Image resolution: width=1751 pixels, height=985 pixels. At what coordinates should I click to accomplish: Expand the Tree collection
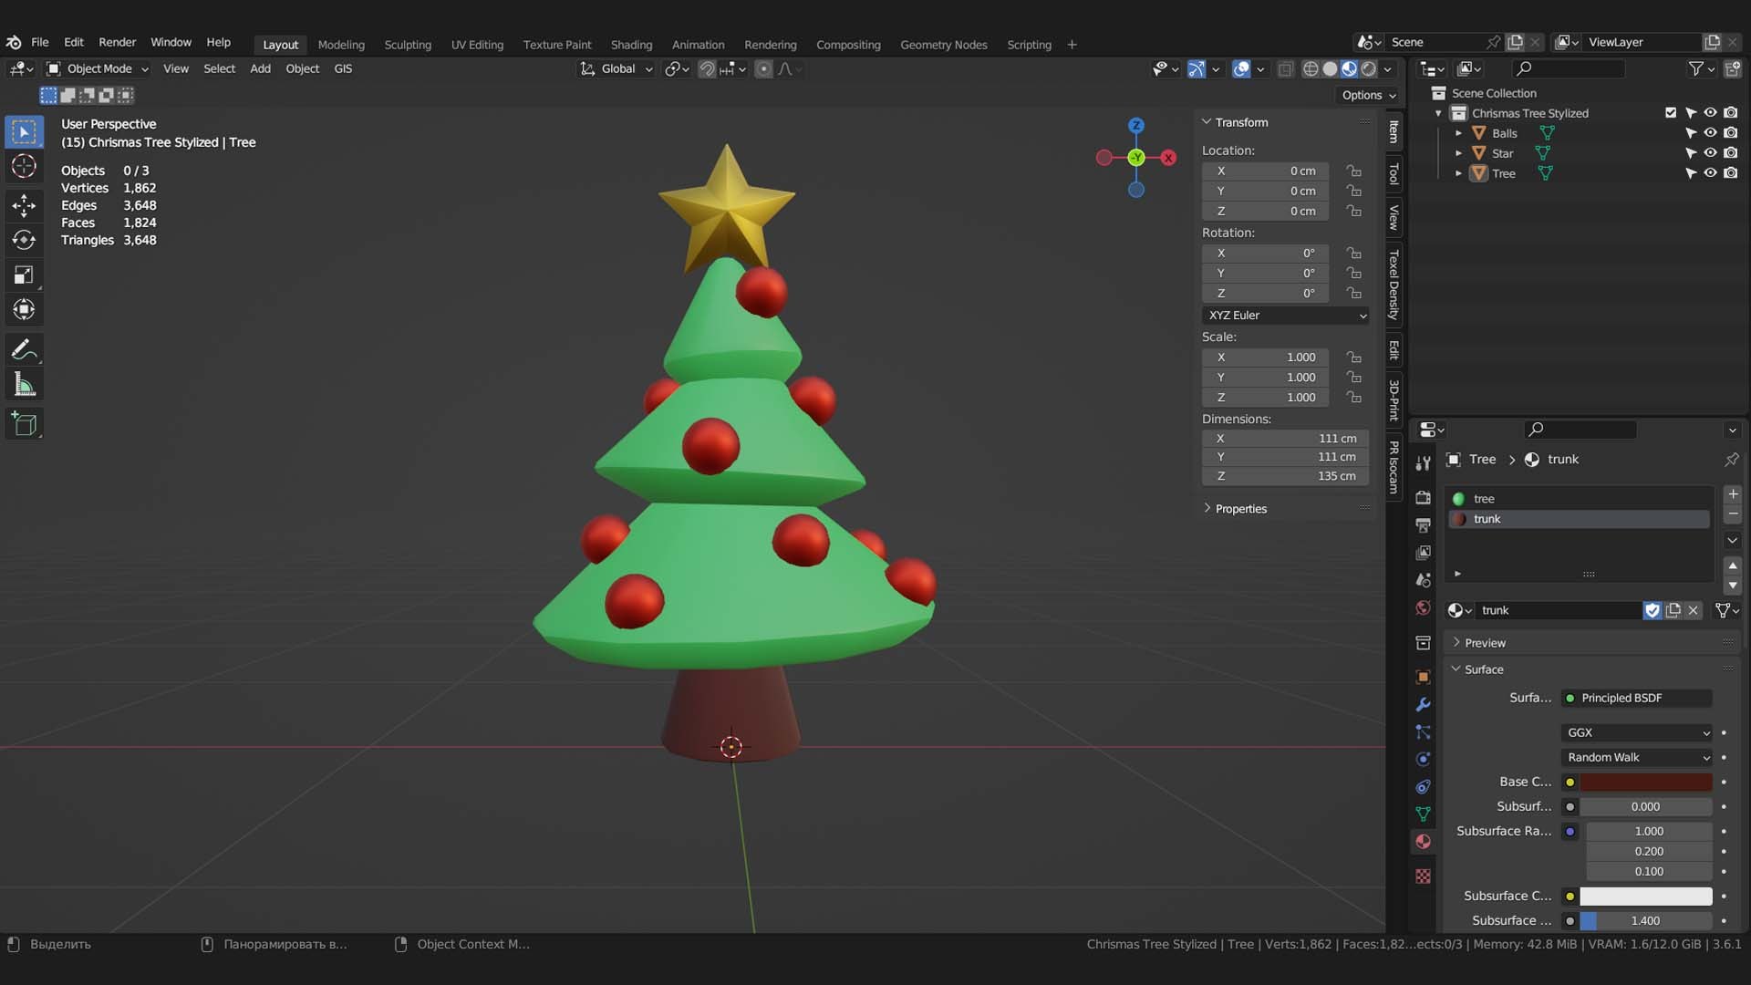[x=1458, y=173]
